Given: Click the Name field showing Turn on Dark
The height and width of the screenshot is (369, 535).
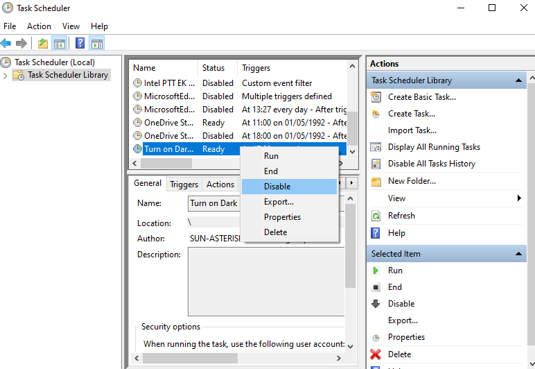Looking at the screenshot, I should pyautogui.click(x=214, y=203).
